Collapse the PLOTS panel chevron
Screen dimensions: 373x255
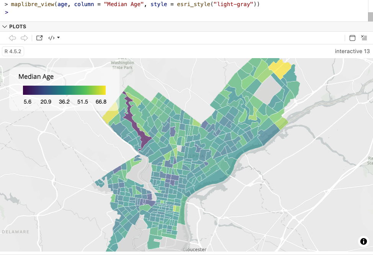[5, 27]
